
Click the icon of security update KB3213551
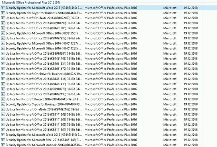pos(3,33)
